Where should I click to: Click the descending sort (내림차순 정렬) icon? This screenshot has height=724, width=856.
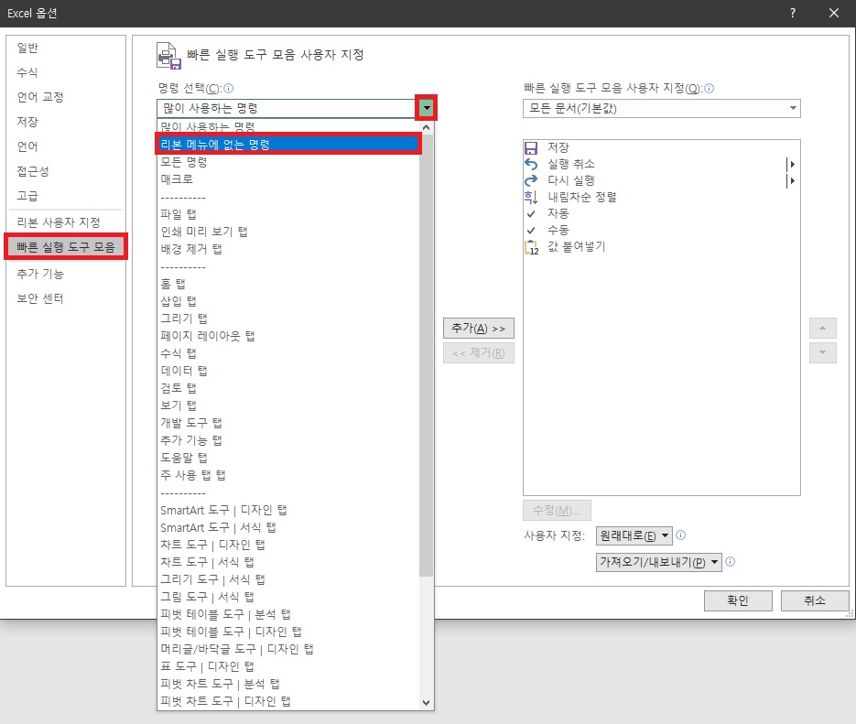531,197
